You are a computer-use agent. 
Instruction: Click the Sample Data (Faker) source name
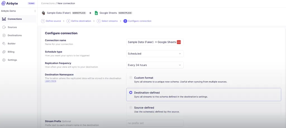pyautogui.click(x=59, y=13)
